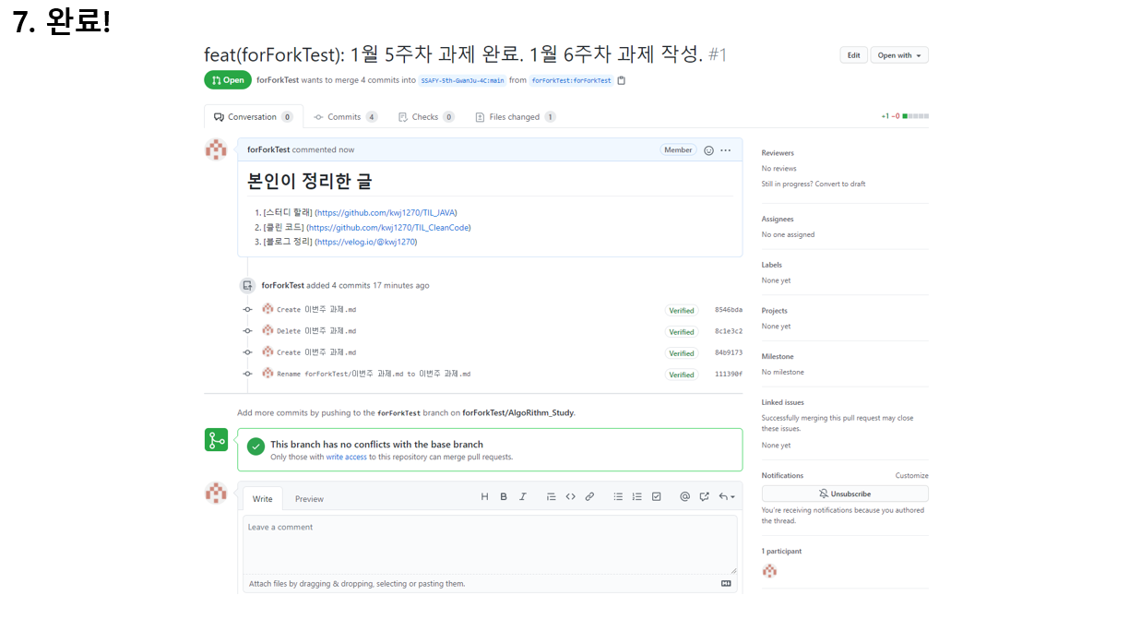Insert a quote block icon
Image resolution: width=1129 pixels, height=631 pixels.
(551, 496)
